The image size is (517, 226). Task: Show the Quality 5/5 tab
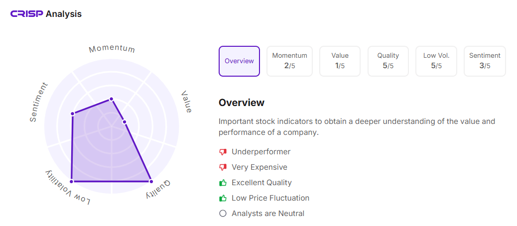coord(388,61)
